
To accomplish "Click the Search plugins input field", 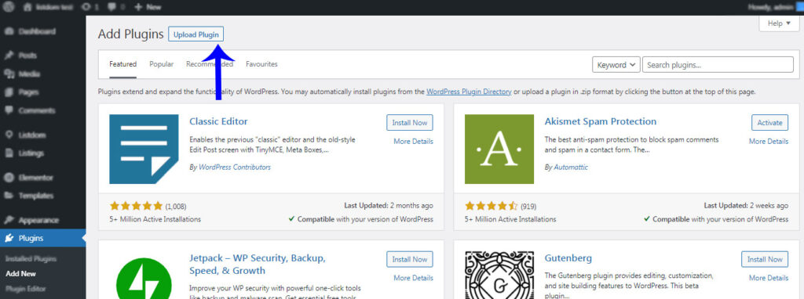I will pos(718,65).
